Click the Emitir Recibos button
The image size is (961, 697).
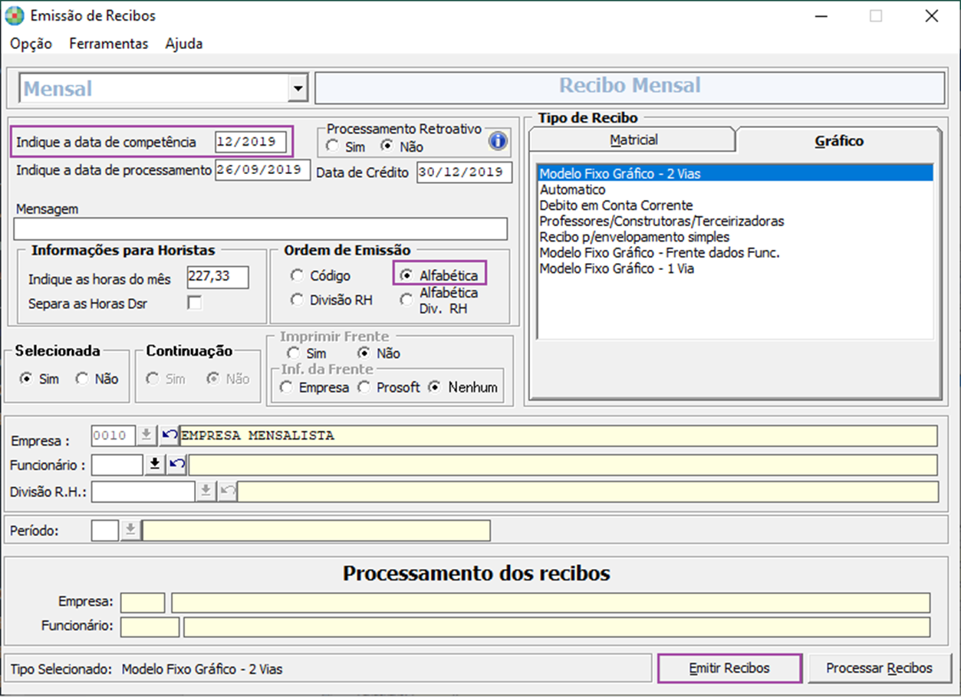729,669
